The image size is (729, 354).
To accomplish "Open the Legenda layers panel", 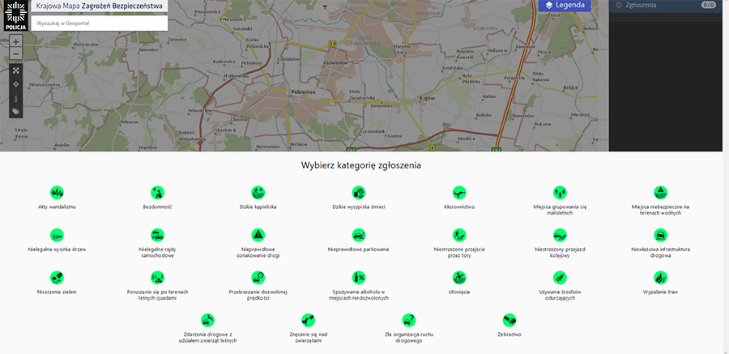I will tap(565, 5).
